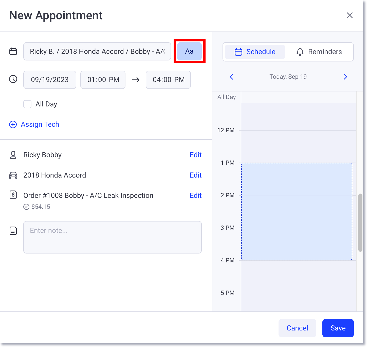Screen dimensions: 368x348
Task: Click the note icon beside the note field
Action: click(13, 231)
